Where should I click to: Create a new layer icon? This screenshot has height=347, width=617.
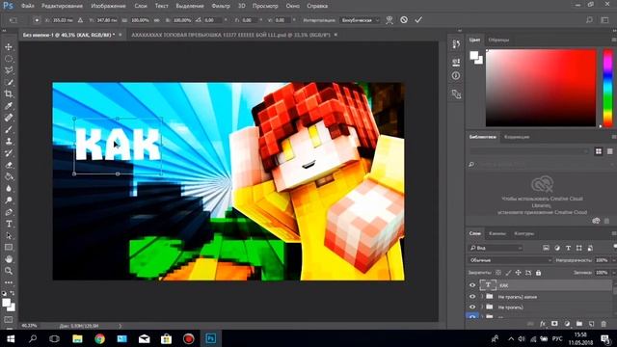591,324
